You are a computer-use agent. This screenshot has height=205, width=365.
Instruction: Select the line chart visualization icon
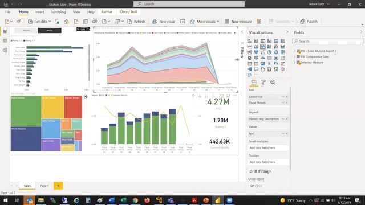[x=249, y=47]
